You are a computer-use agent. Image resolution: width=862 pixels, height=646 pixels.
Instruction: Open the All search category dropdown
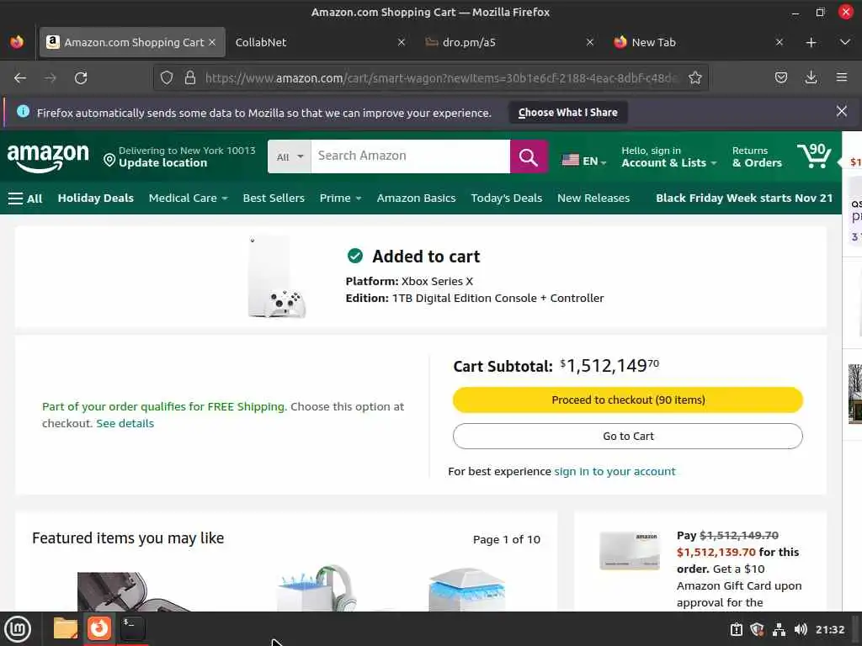(x=290, y=156)
